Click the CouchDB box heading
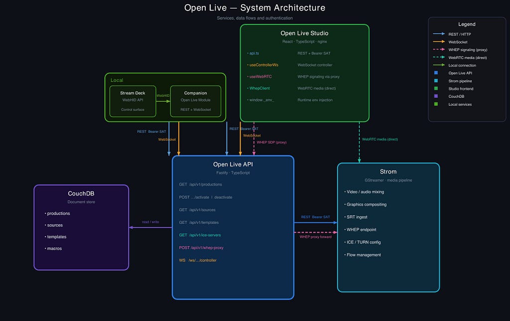Screen dimensions: 510x321 [81, 194]
